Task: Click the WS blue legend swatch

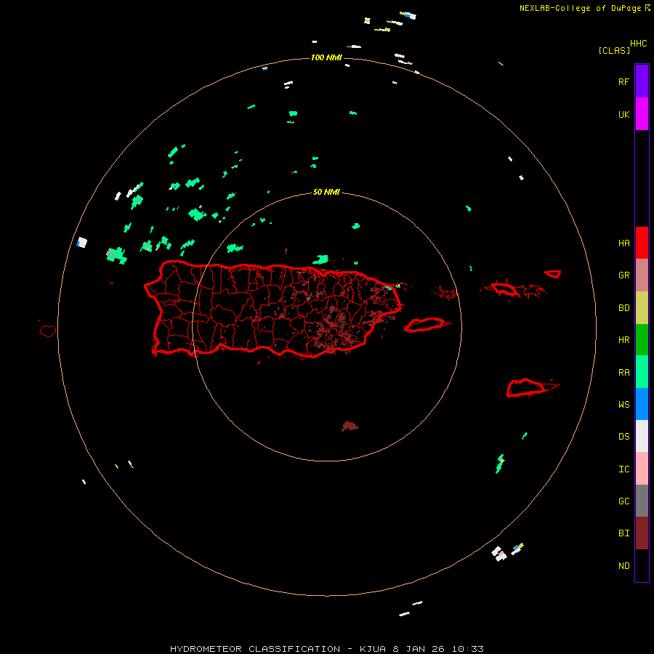Action: click(x=642, y=404)
